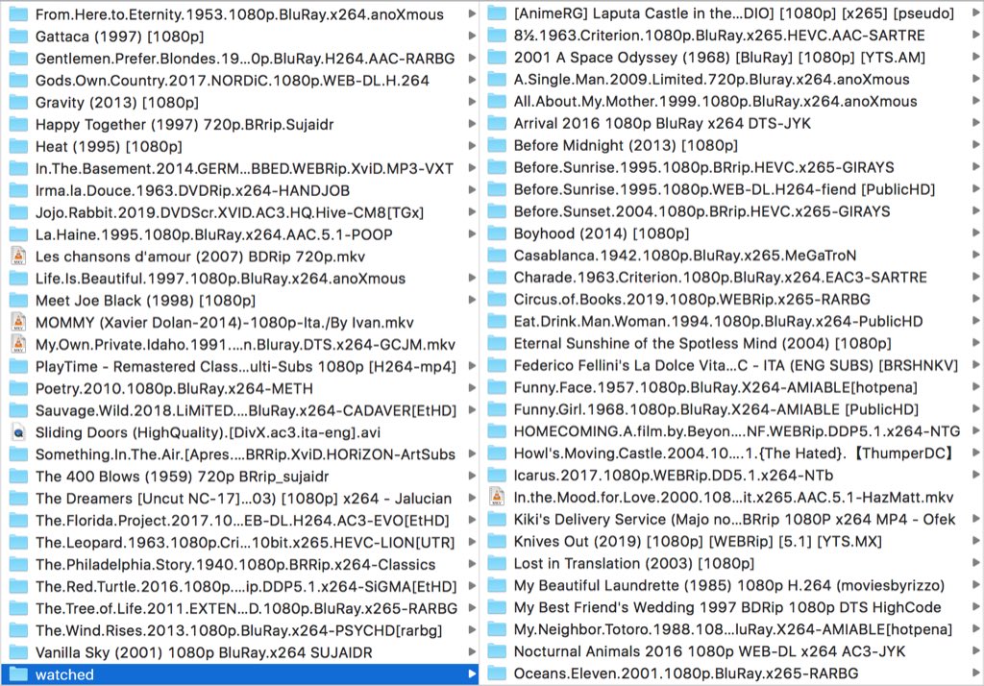Select The.Philadelphia.Story.1940 folder name
Image resolution: width=984 pixels, height=686 pixels.
pyautogui.click(x=235, y=564)
